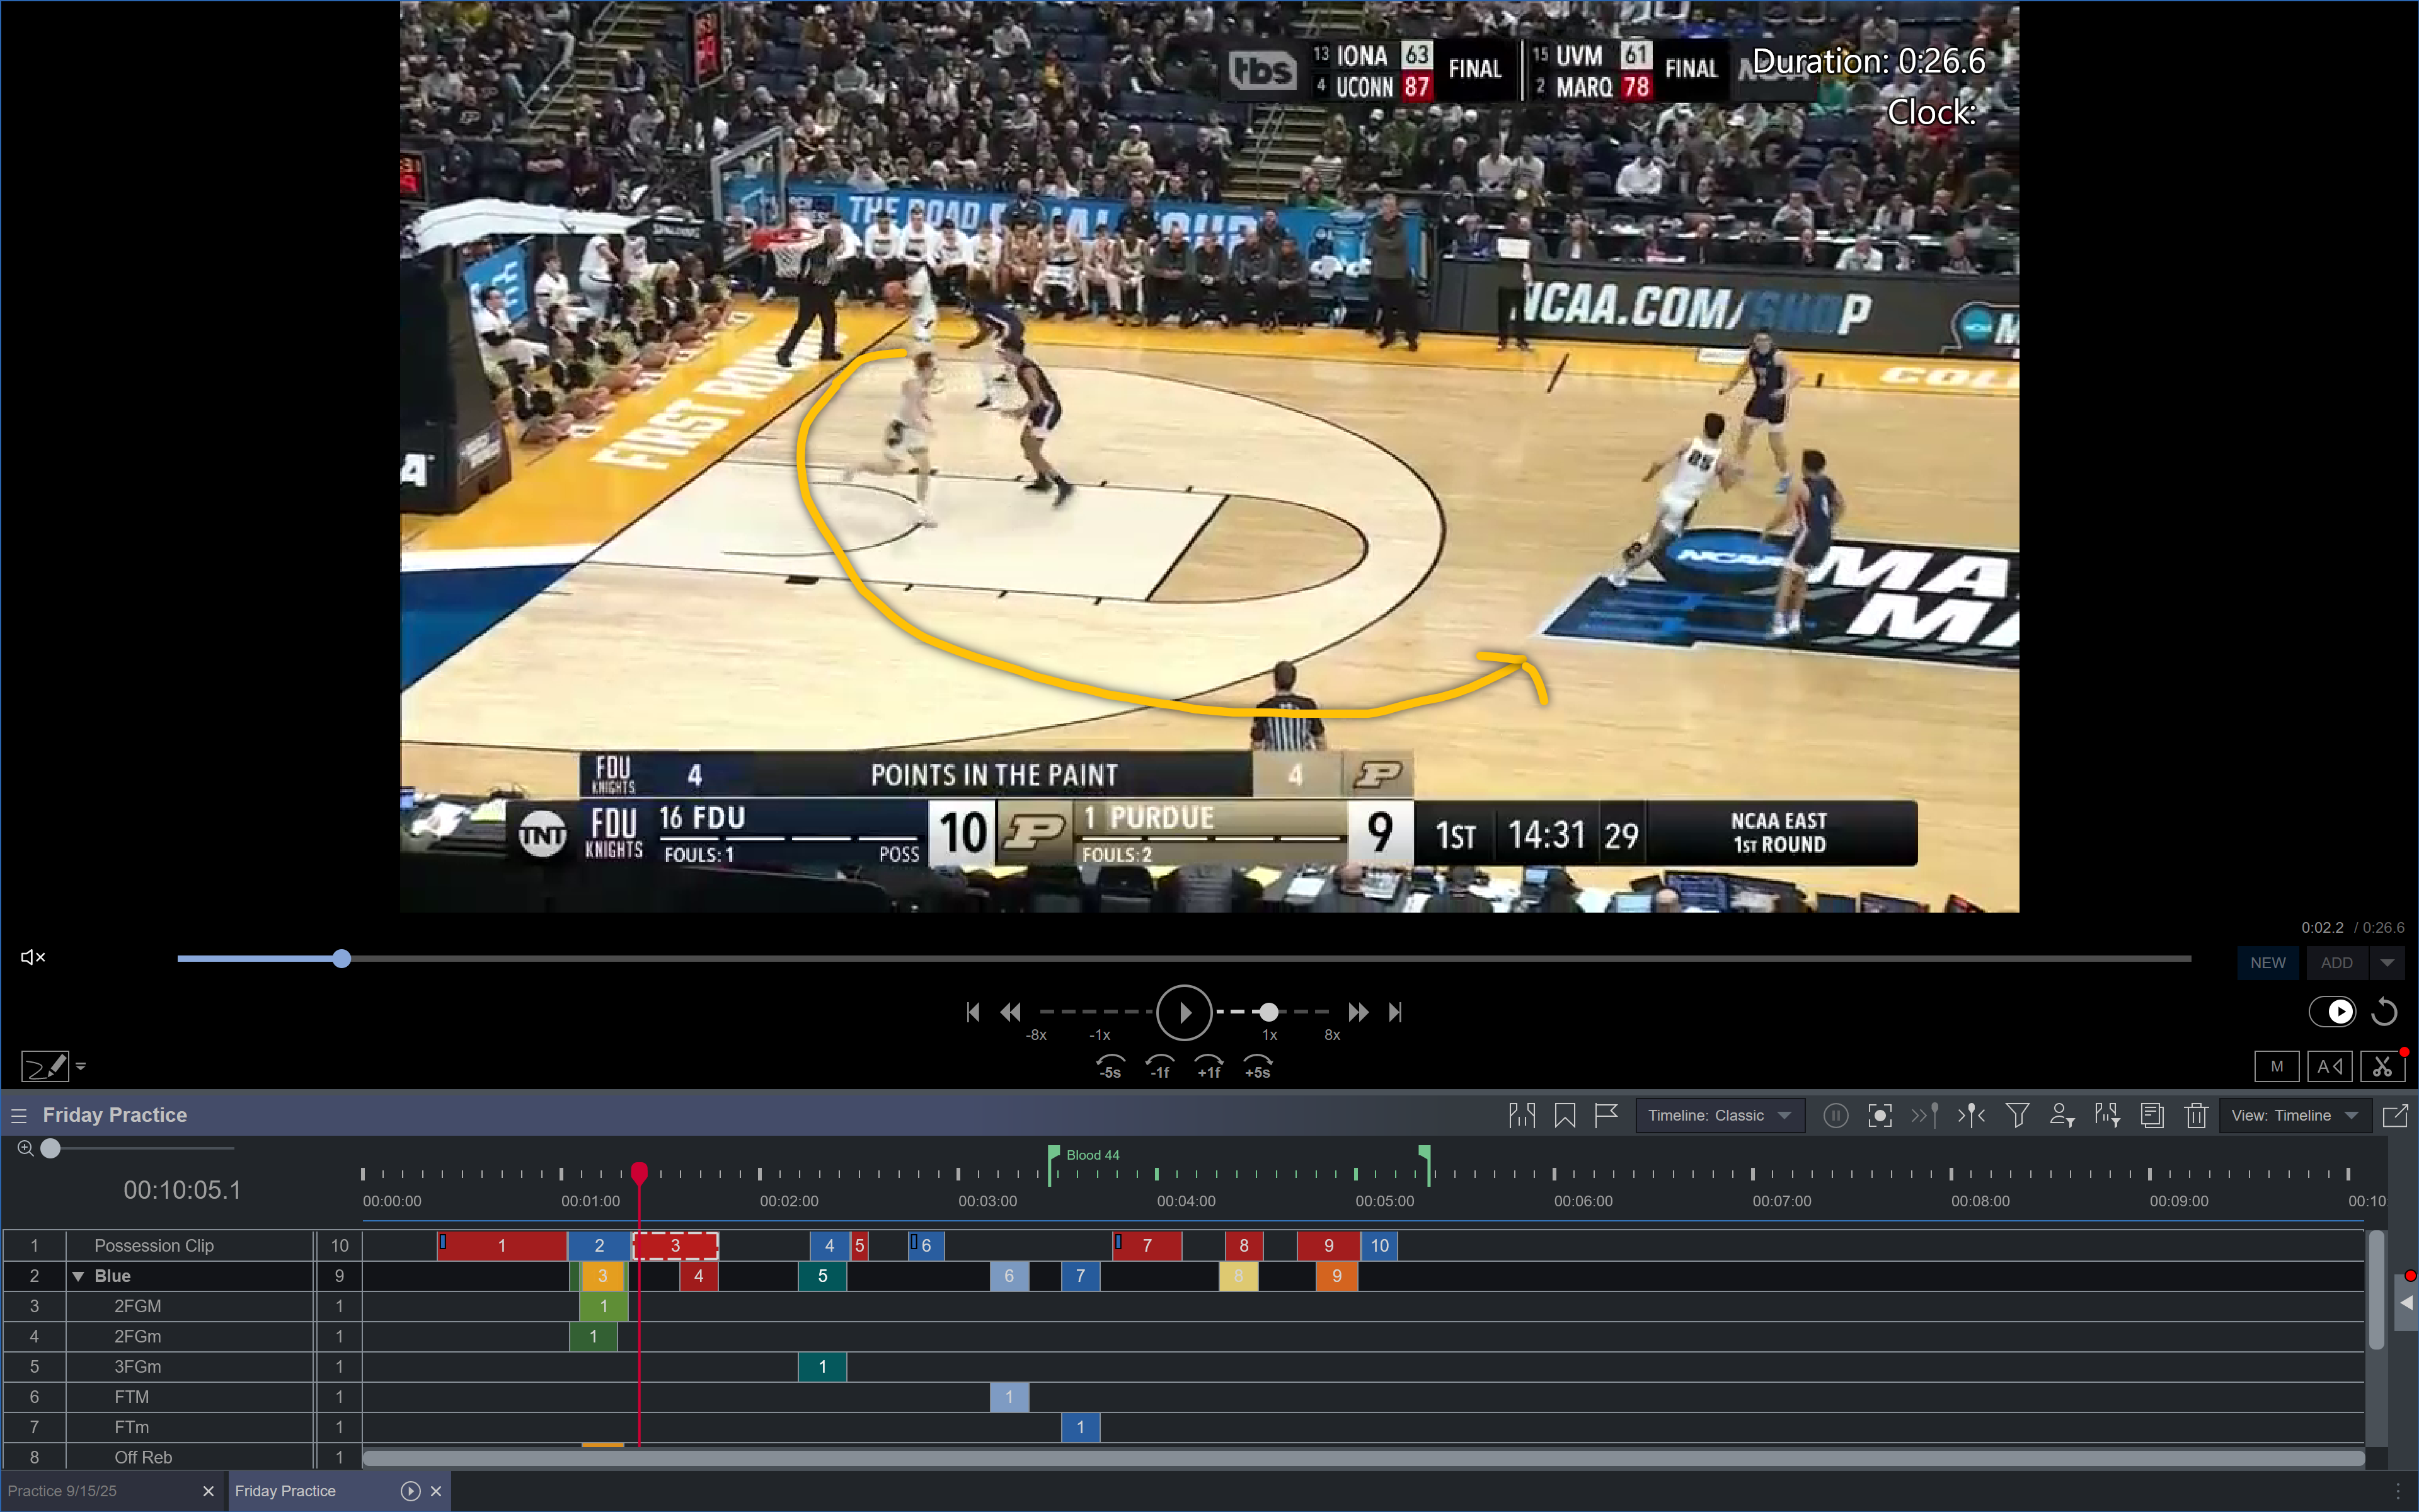Unmute the video audio
The width and height of the screenshot is (2419, 1512).
pos(33,957)
